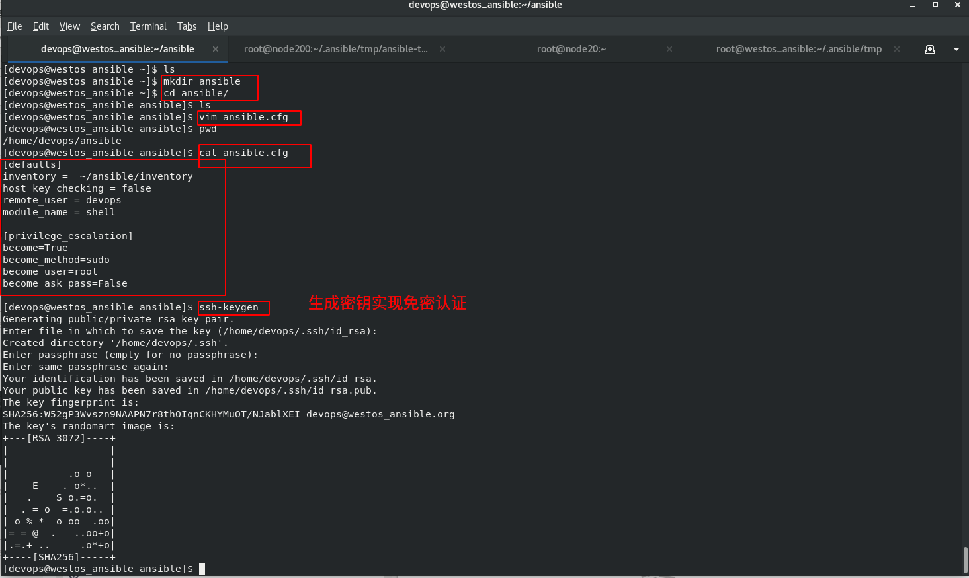
Task: Click the 'become_method=sudo' line
Action: click(x=56, y=260)
